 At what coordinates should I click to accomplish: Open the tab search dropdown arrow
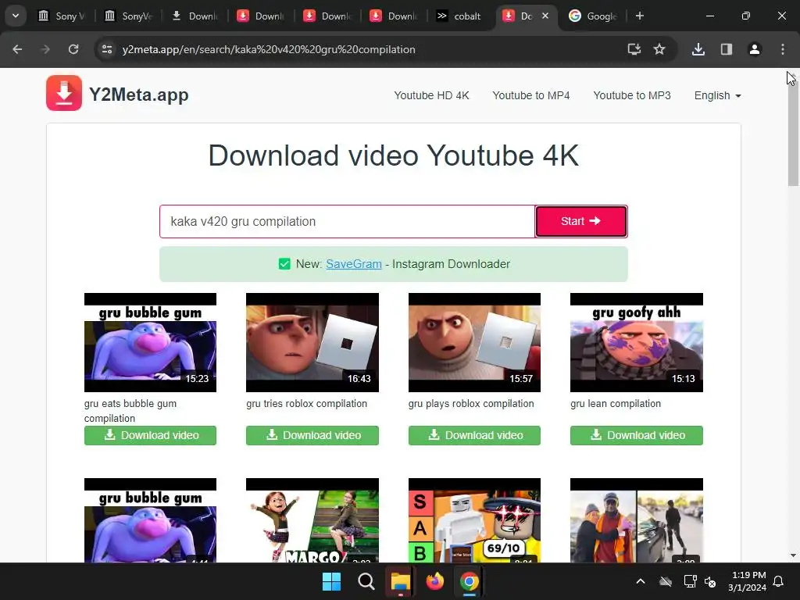pos(16,16)
